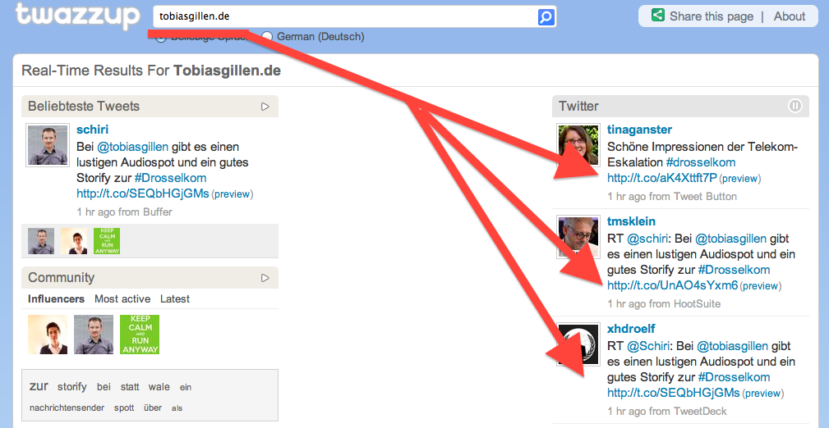Open #Drosselkom hashtag in tmsklein's tweet
The image size is (829, 428).
[734, 270]
